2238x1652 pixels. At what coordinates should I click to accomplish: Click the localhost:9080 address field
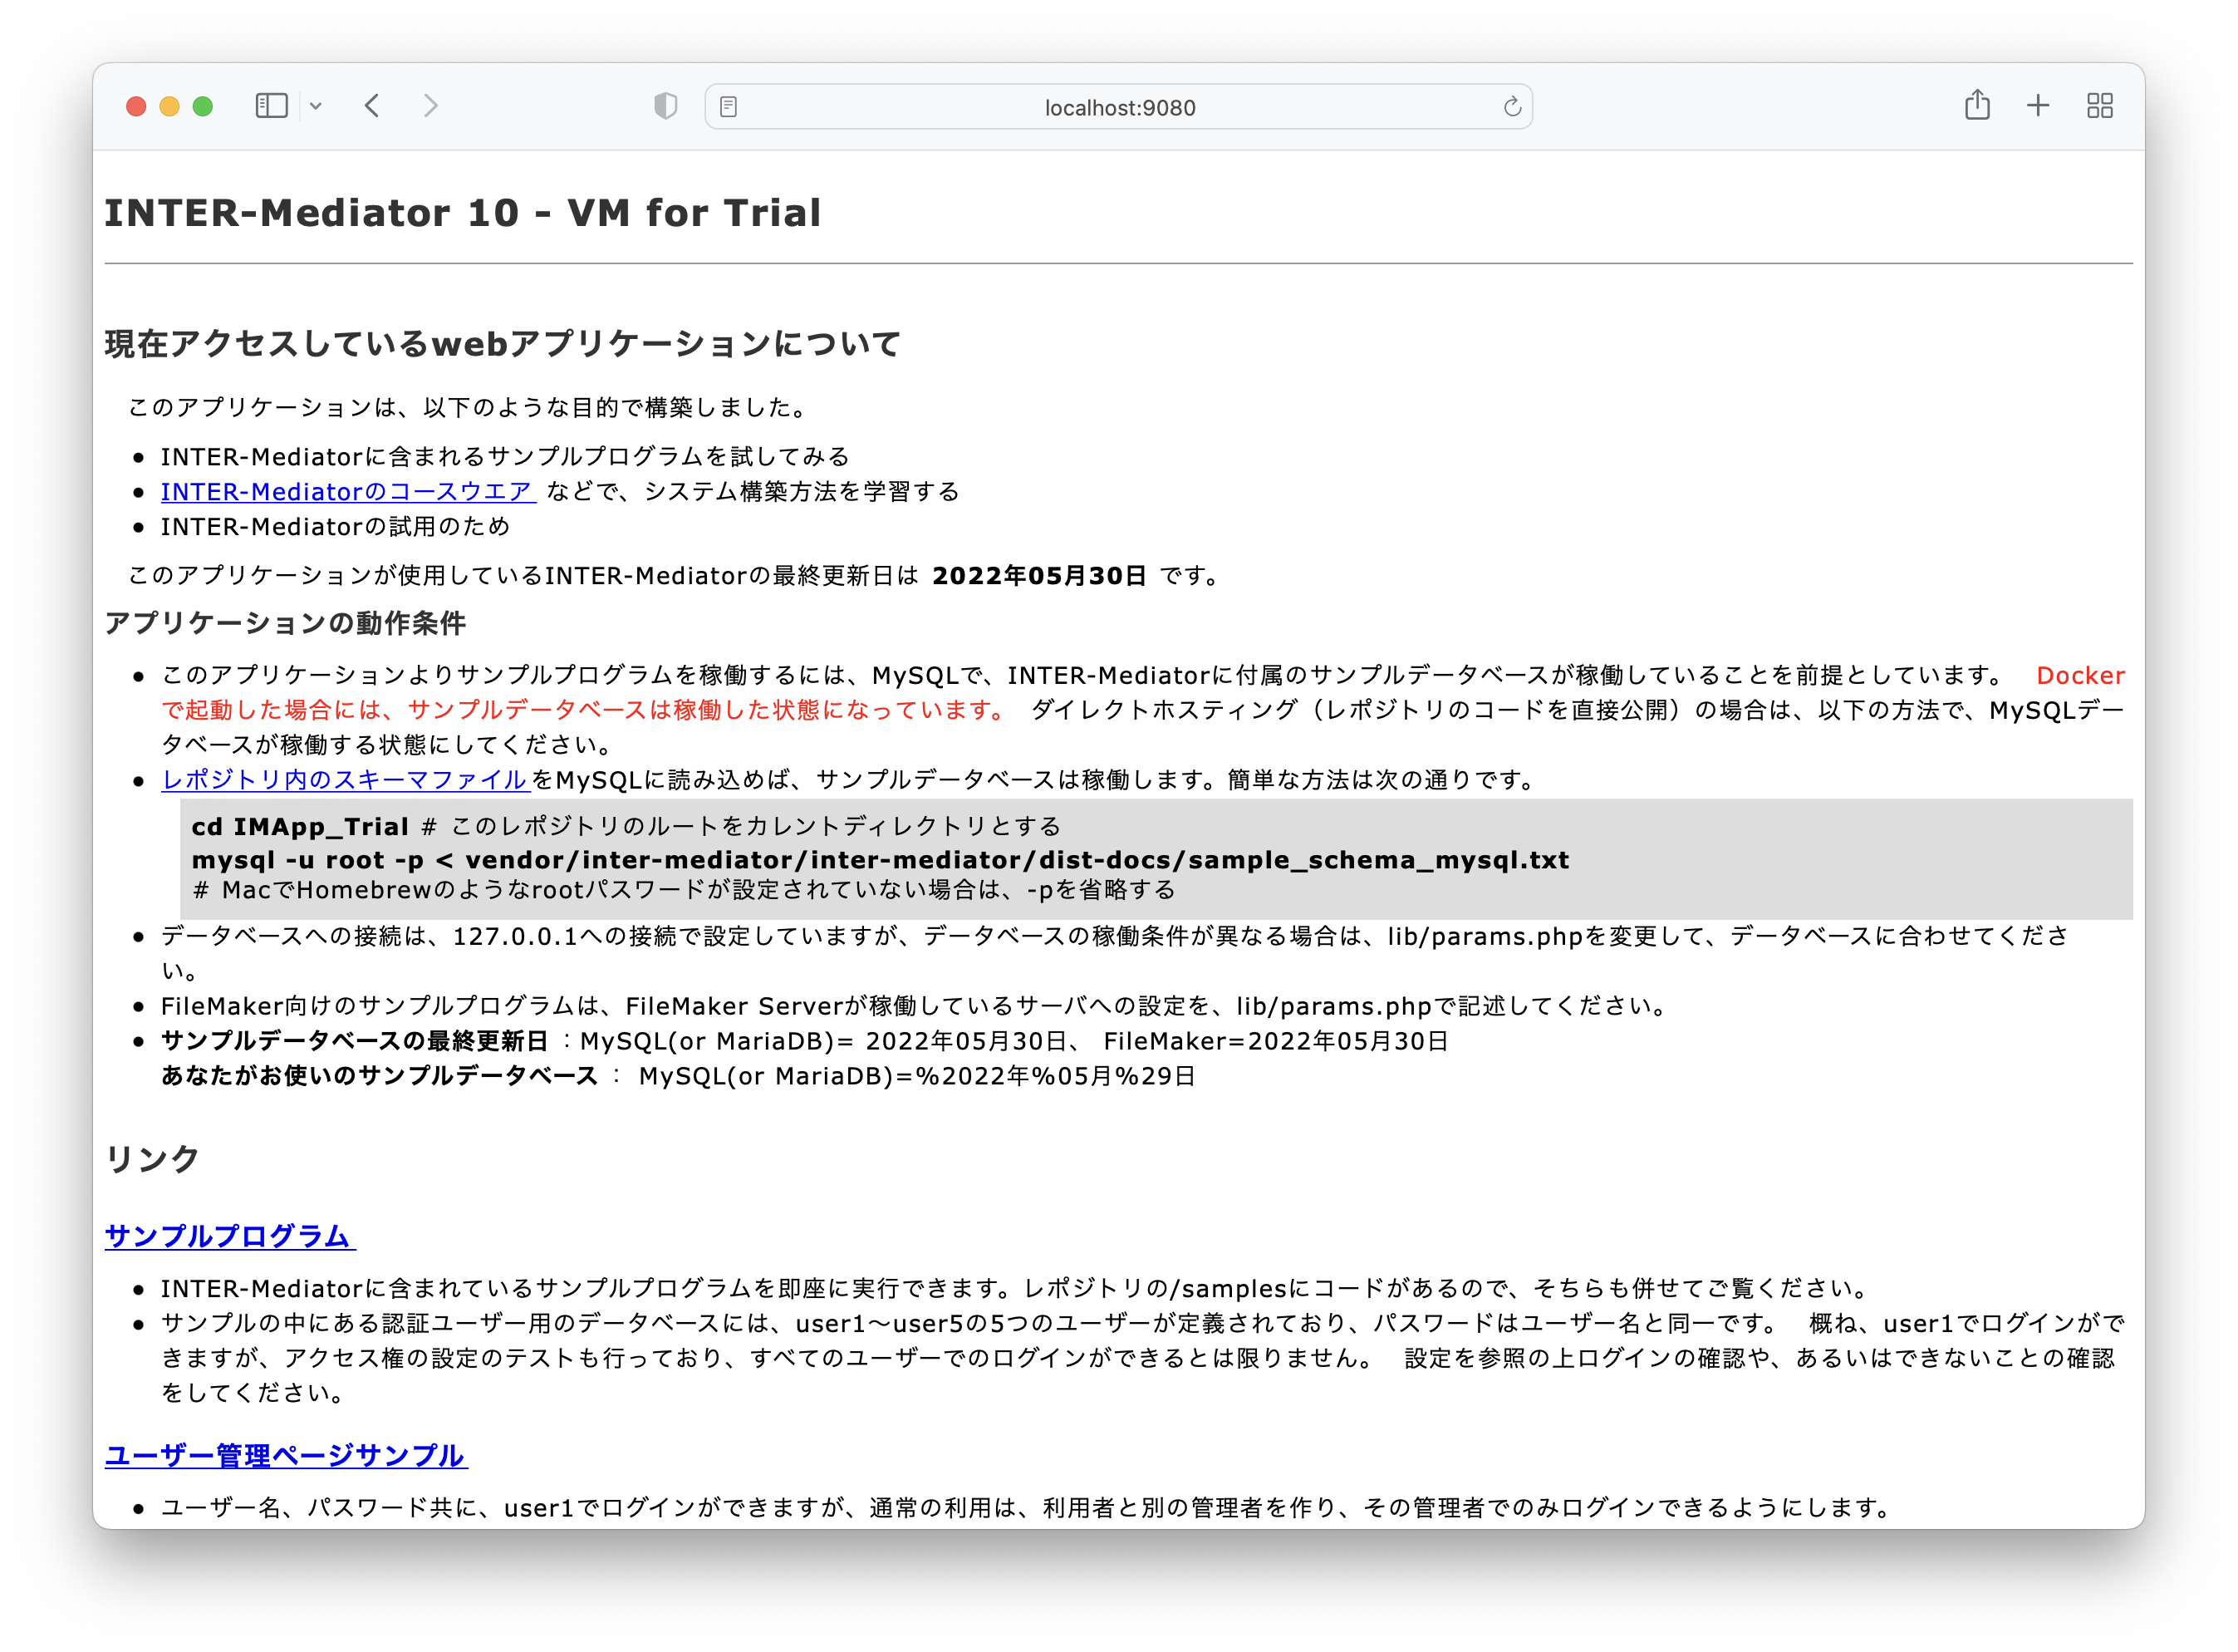(x=1118, y=107)
